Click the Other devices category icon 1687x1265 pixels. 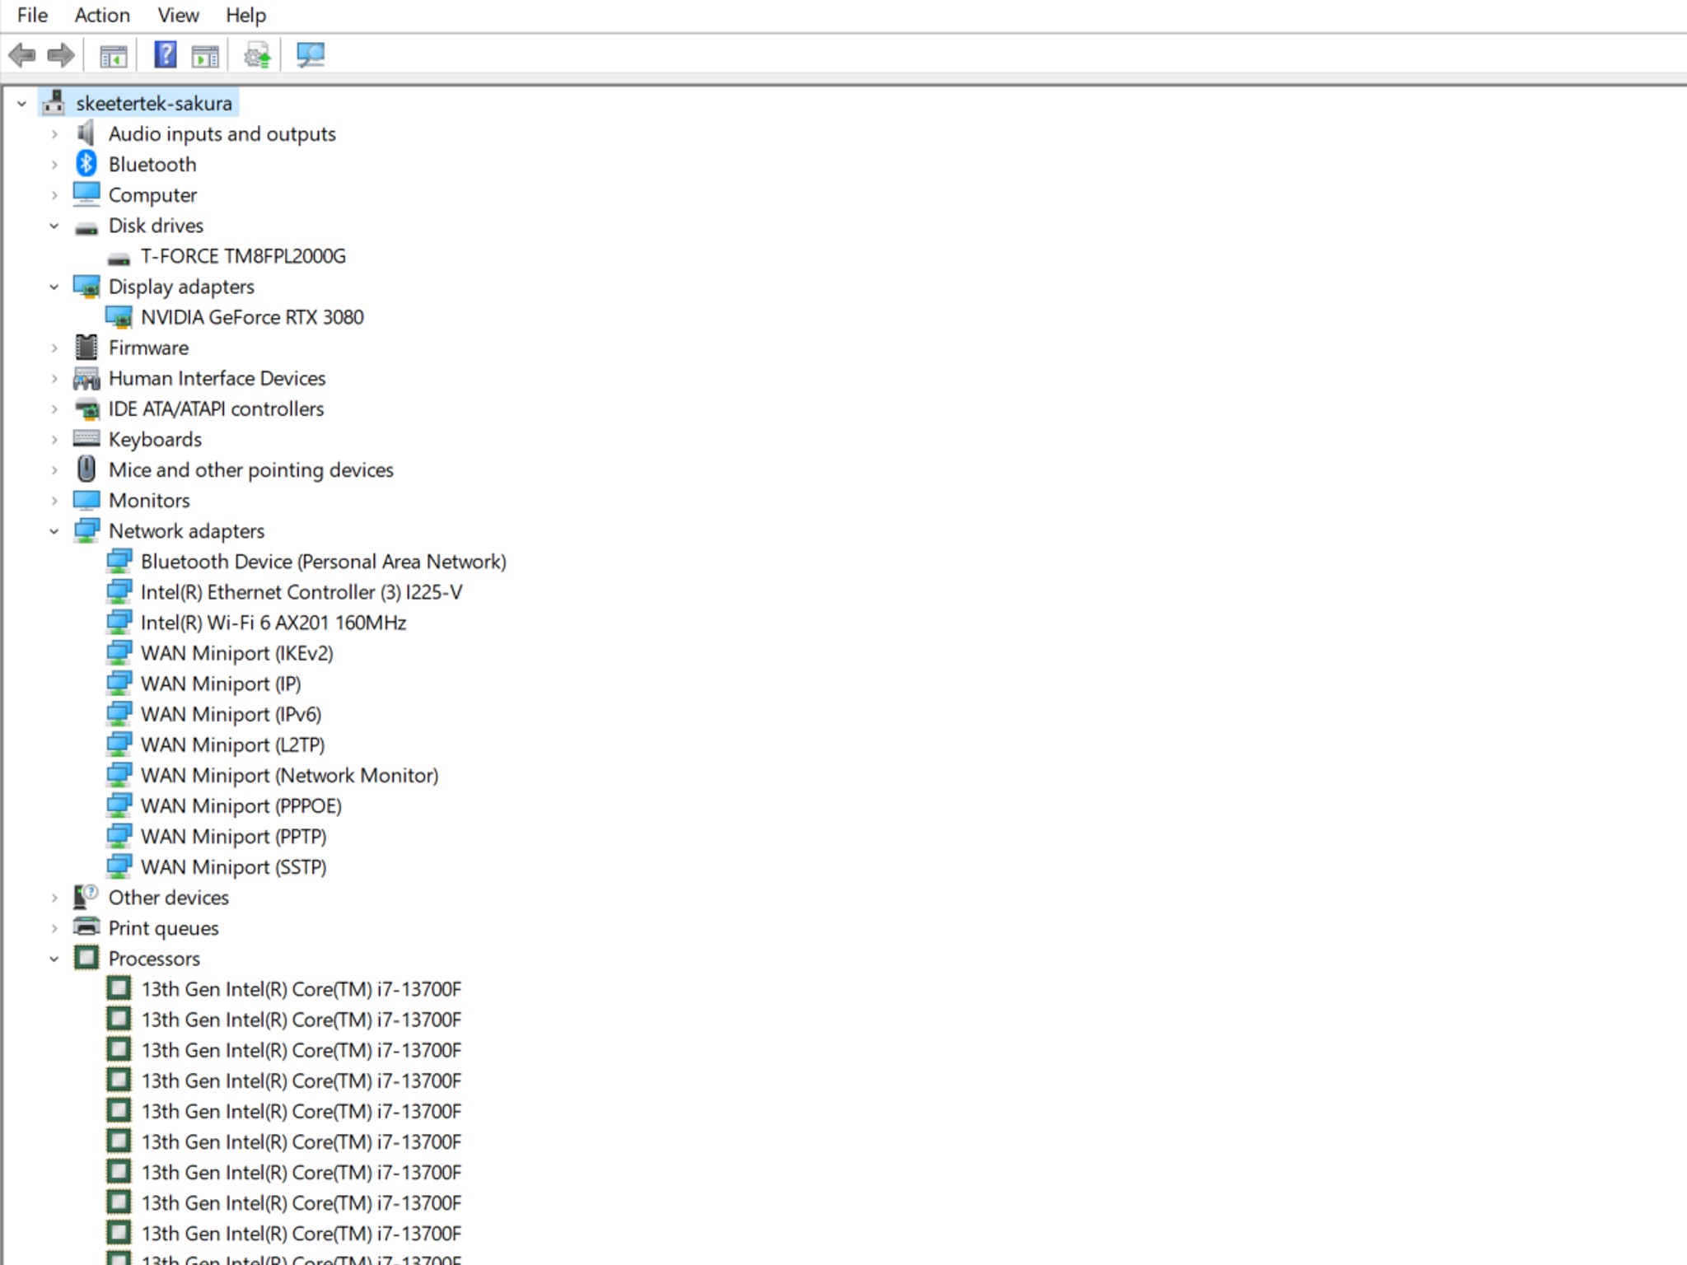[x=86, y=896]
